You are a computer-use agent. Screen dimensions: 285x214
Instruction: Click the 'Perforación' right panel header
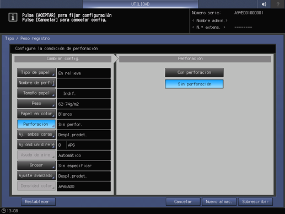(x=195, y=58)
